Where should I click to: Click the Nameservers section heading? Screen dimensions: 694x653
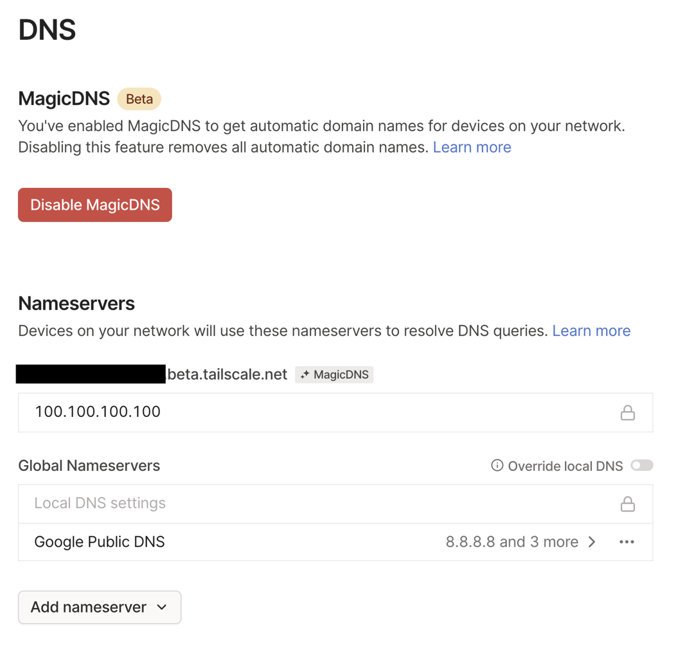tap(76, 304)
